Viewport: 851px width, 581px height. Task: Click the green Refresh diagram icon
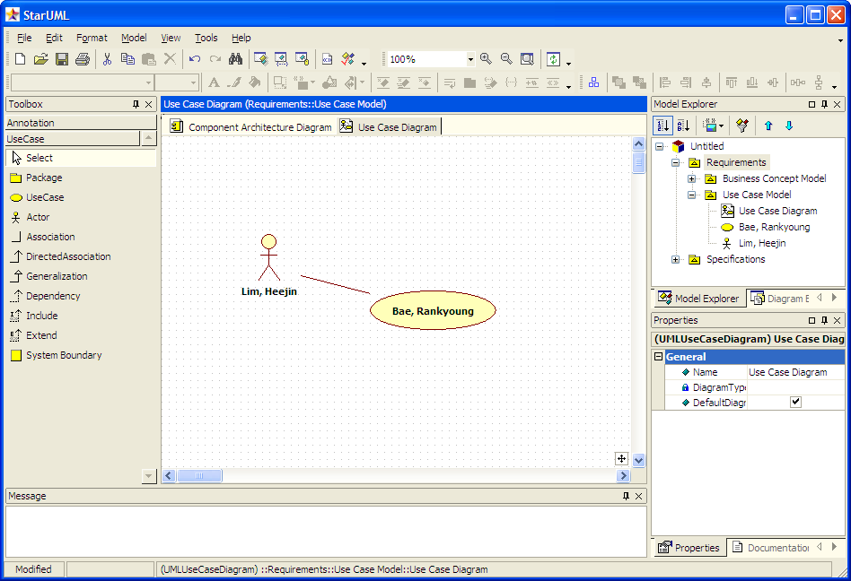click(553, 59)
